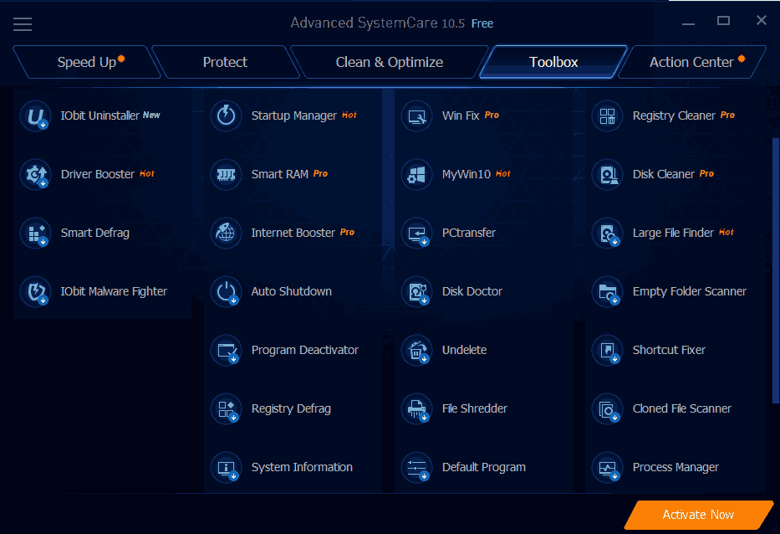Open the Default Program icon
The width and height of the screenshot is (780, 534).
click(417, 467)
